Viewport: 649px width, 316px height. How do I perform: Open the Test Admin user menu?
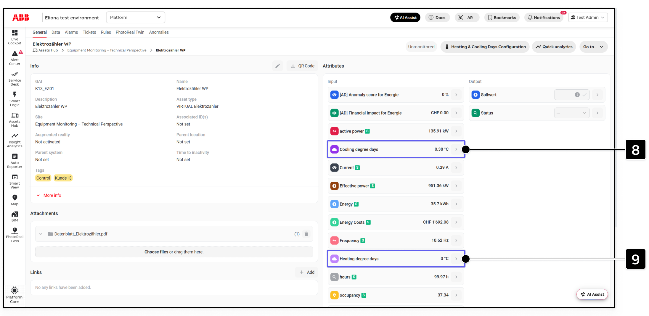[x=588, y=17]
